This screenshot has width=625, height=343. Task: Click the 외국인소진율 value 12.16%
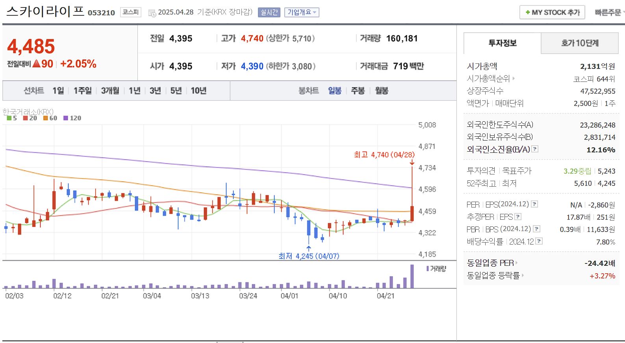(601, 150)
